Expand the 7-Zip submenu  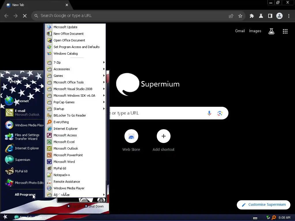pos(76,62)
